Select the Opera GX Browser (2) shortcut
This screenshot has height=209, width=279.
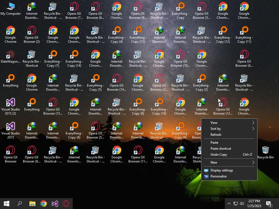click(32, 35)
